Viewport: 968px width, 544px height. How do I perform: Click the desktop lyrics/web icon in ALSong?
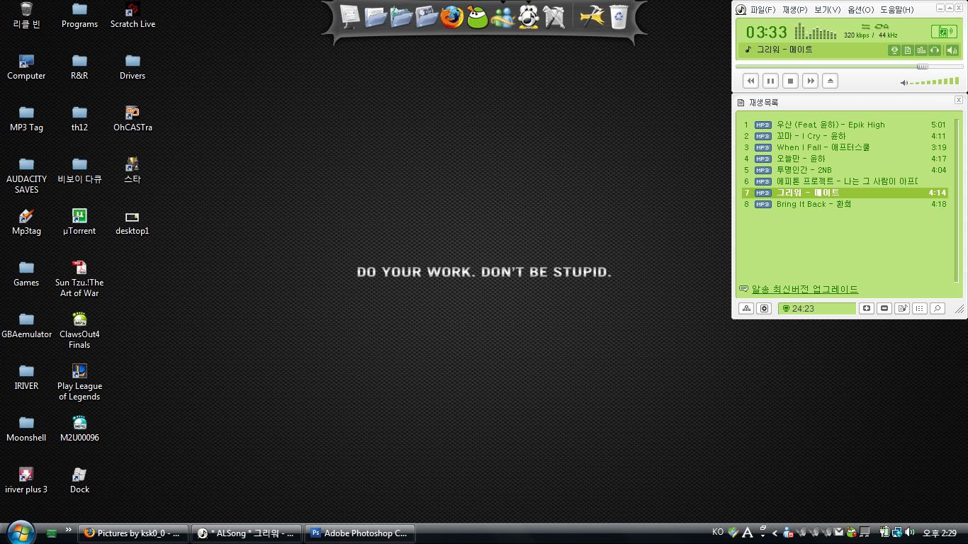tap(894, 50)
